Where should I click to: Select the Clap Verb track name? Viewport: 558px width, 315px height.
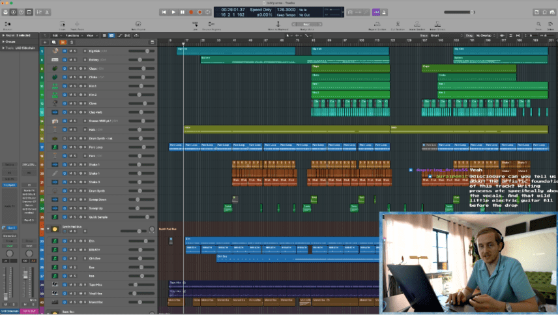[95, 112]
